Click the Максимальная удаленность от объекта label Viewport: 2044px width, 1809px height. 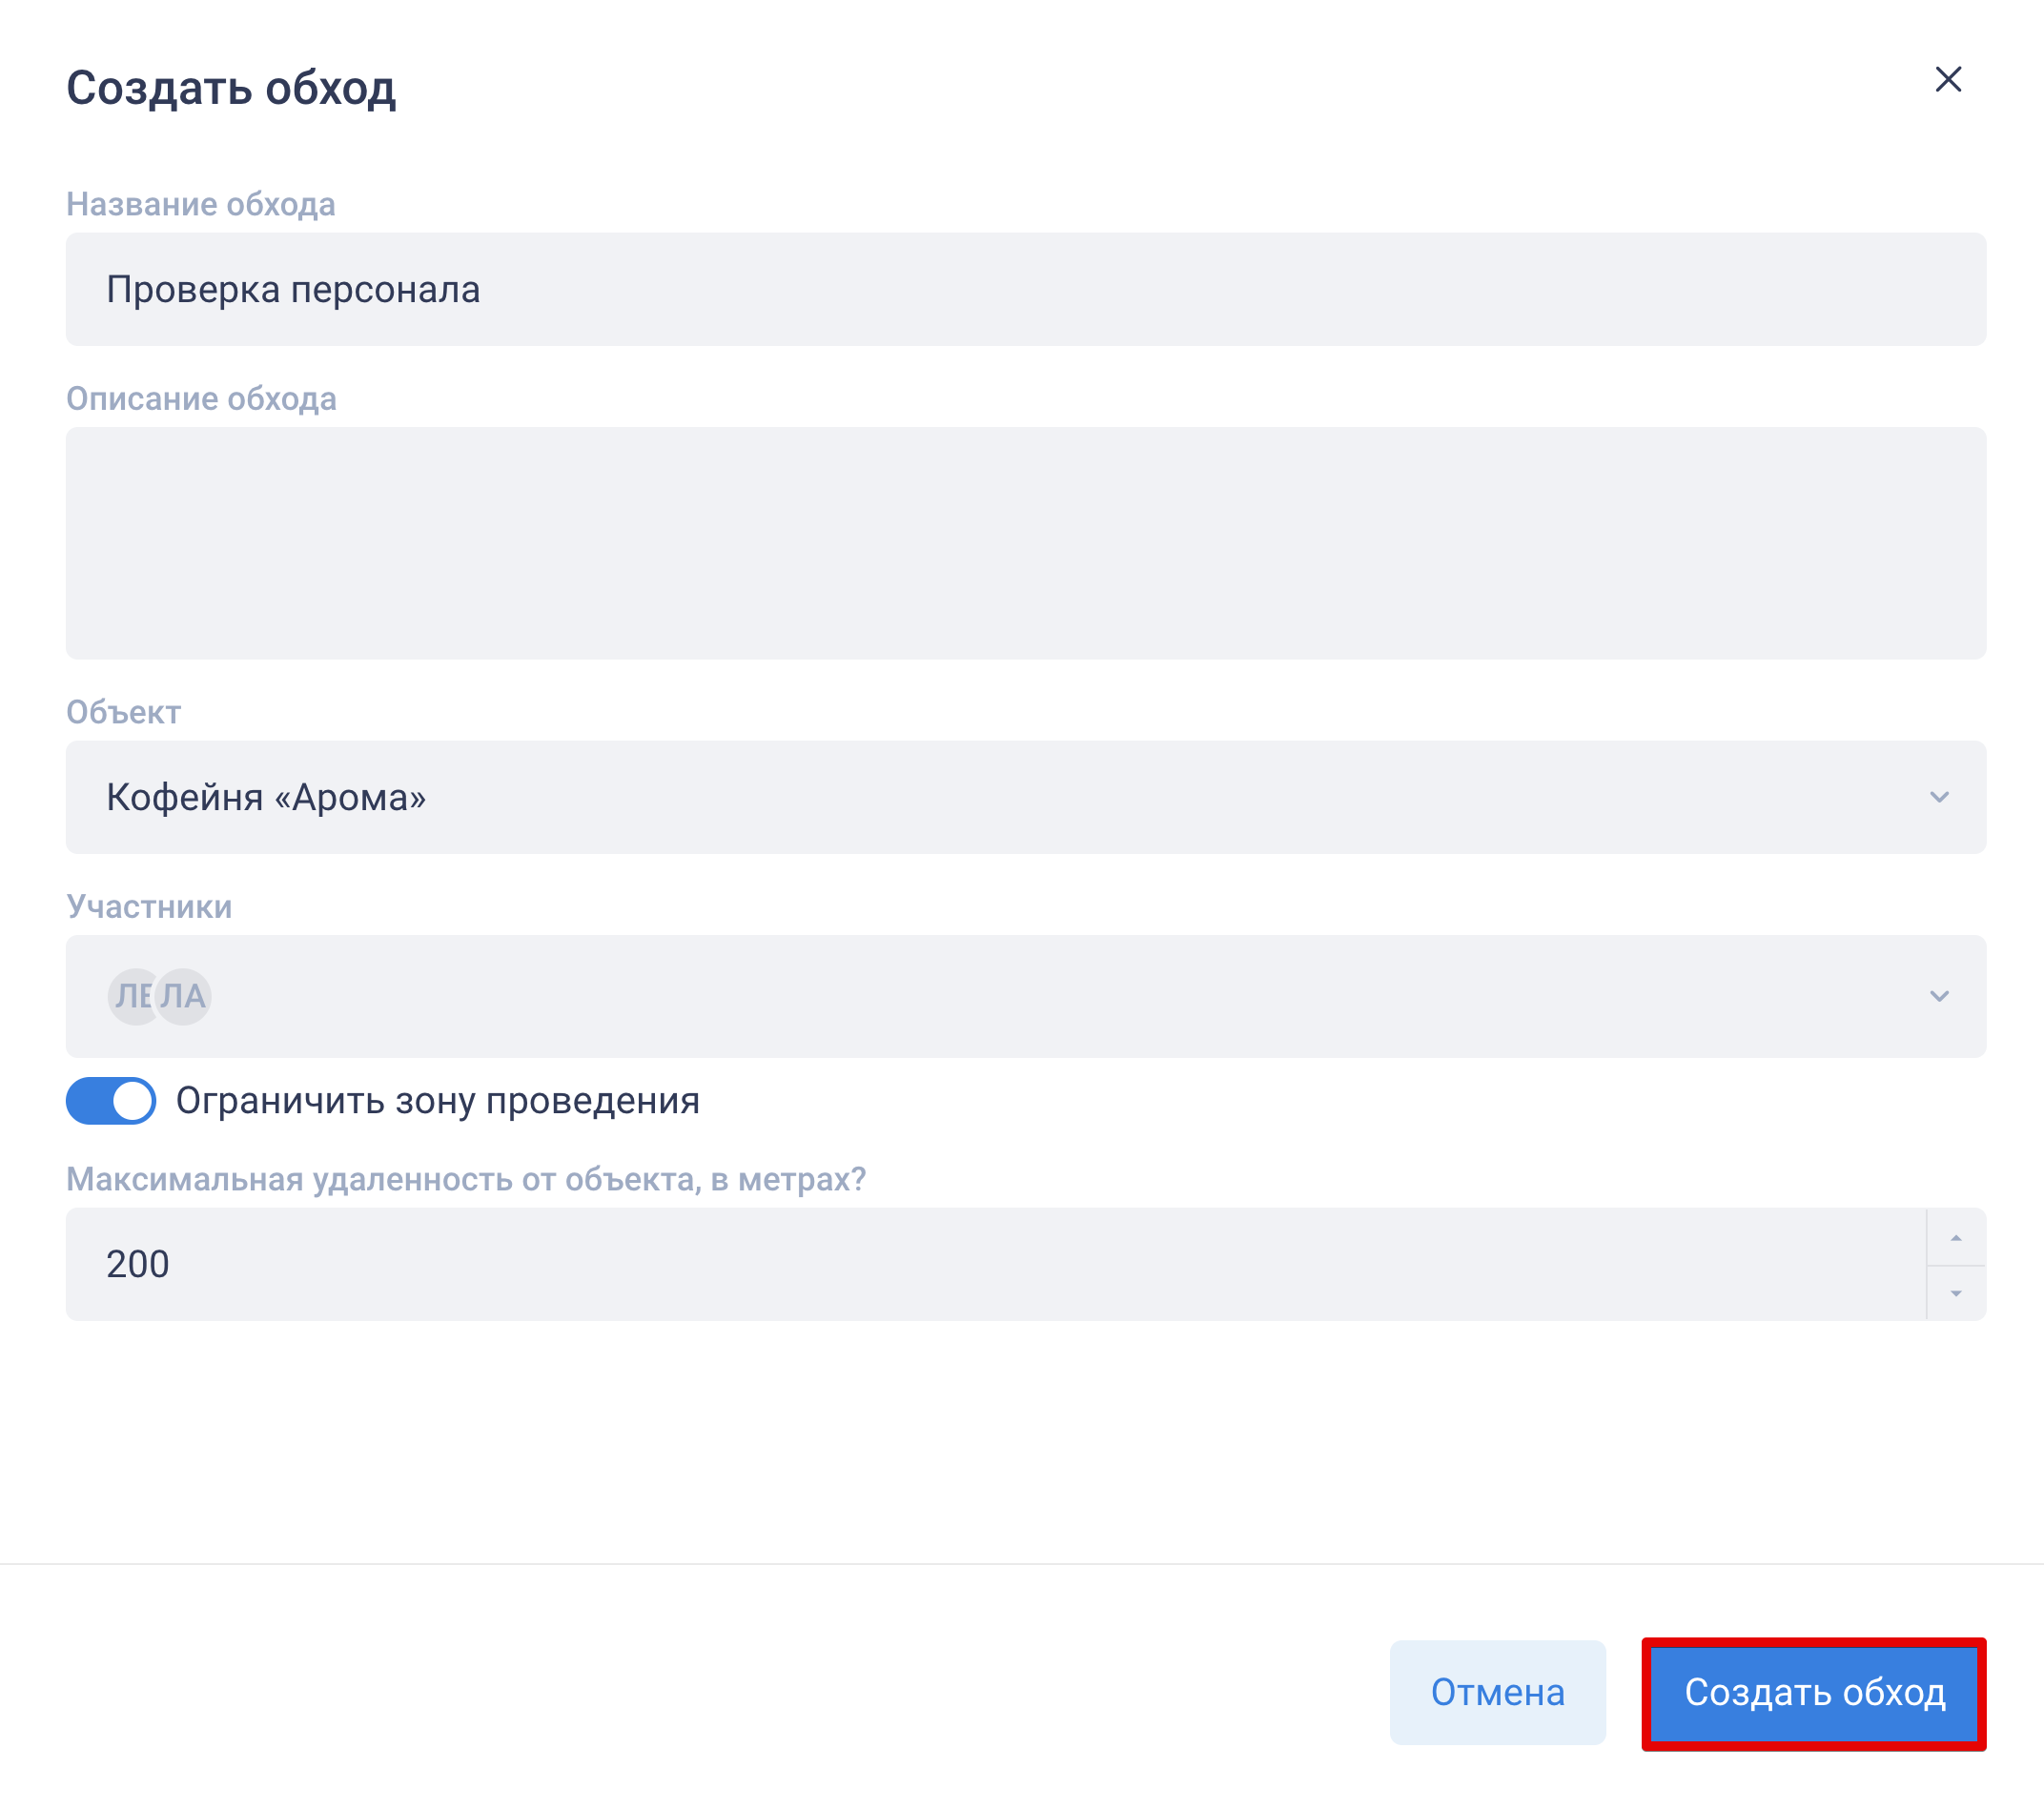point(466,1179)
